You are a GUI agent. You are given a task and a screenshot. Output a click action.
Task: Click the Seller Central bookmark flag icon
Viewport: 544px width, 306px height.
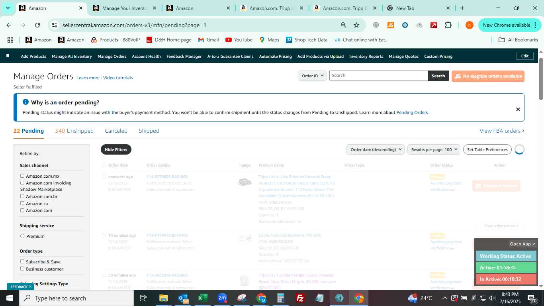8,56
